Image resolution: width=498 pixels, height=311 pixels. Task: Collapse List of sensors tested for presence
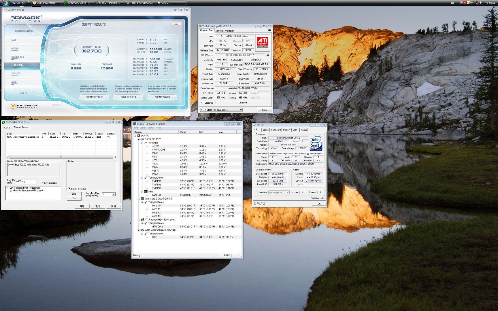8,188
